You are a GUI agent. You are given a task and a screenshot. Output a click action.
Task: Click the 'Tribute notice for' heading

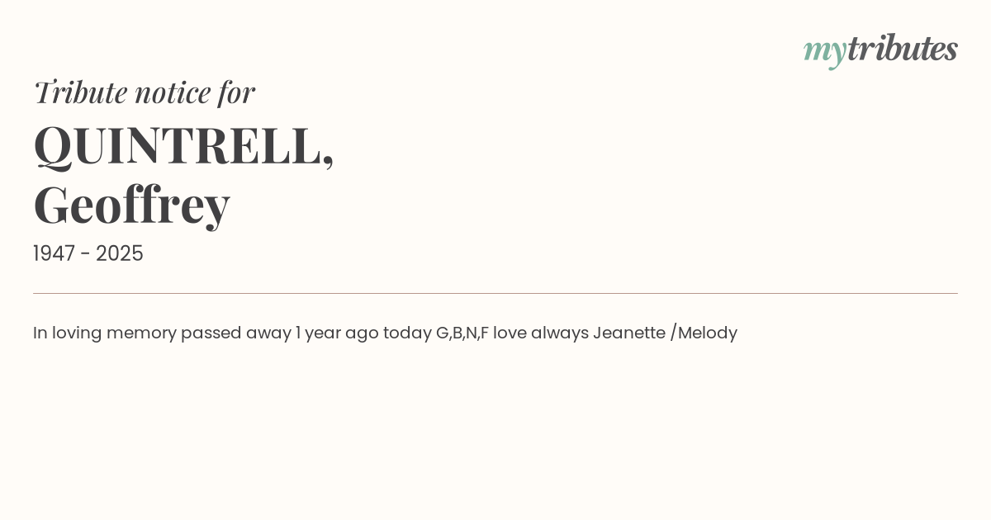145,92
